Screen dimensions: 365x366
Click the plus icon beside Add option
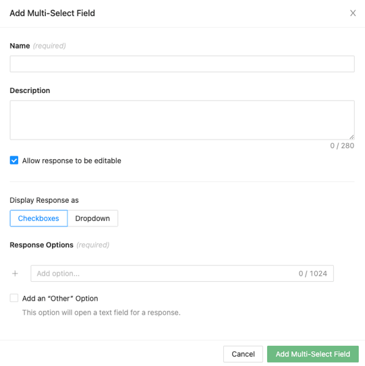15,274
